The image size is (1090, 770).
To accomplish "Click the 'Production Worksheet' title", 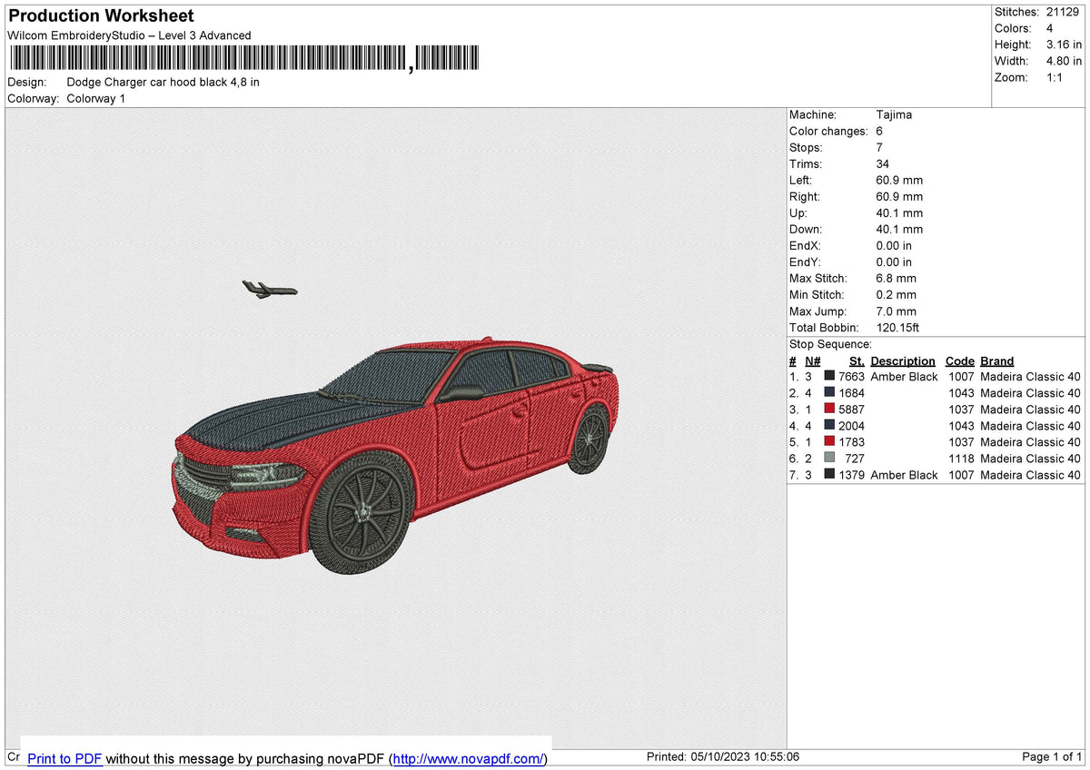I will tap(101, 16).
